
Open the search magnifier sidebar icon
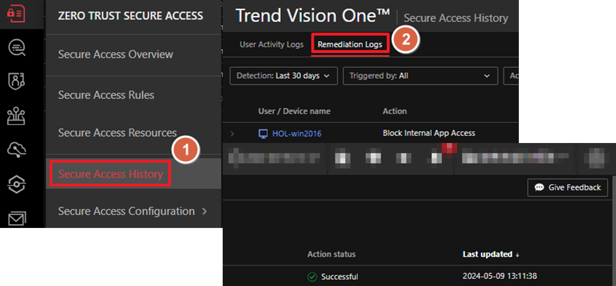pos(17,47)
